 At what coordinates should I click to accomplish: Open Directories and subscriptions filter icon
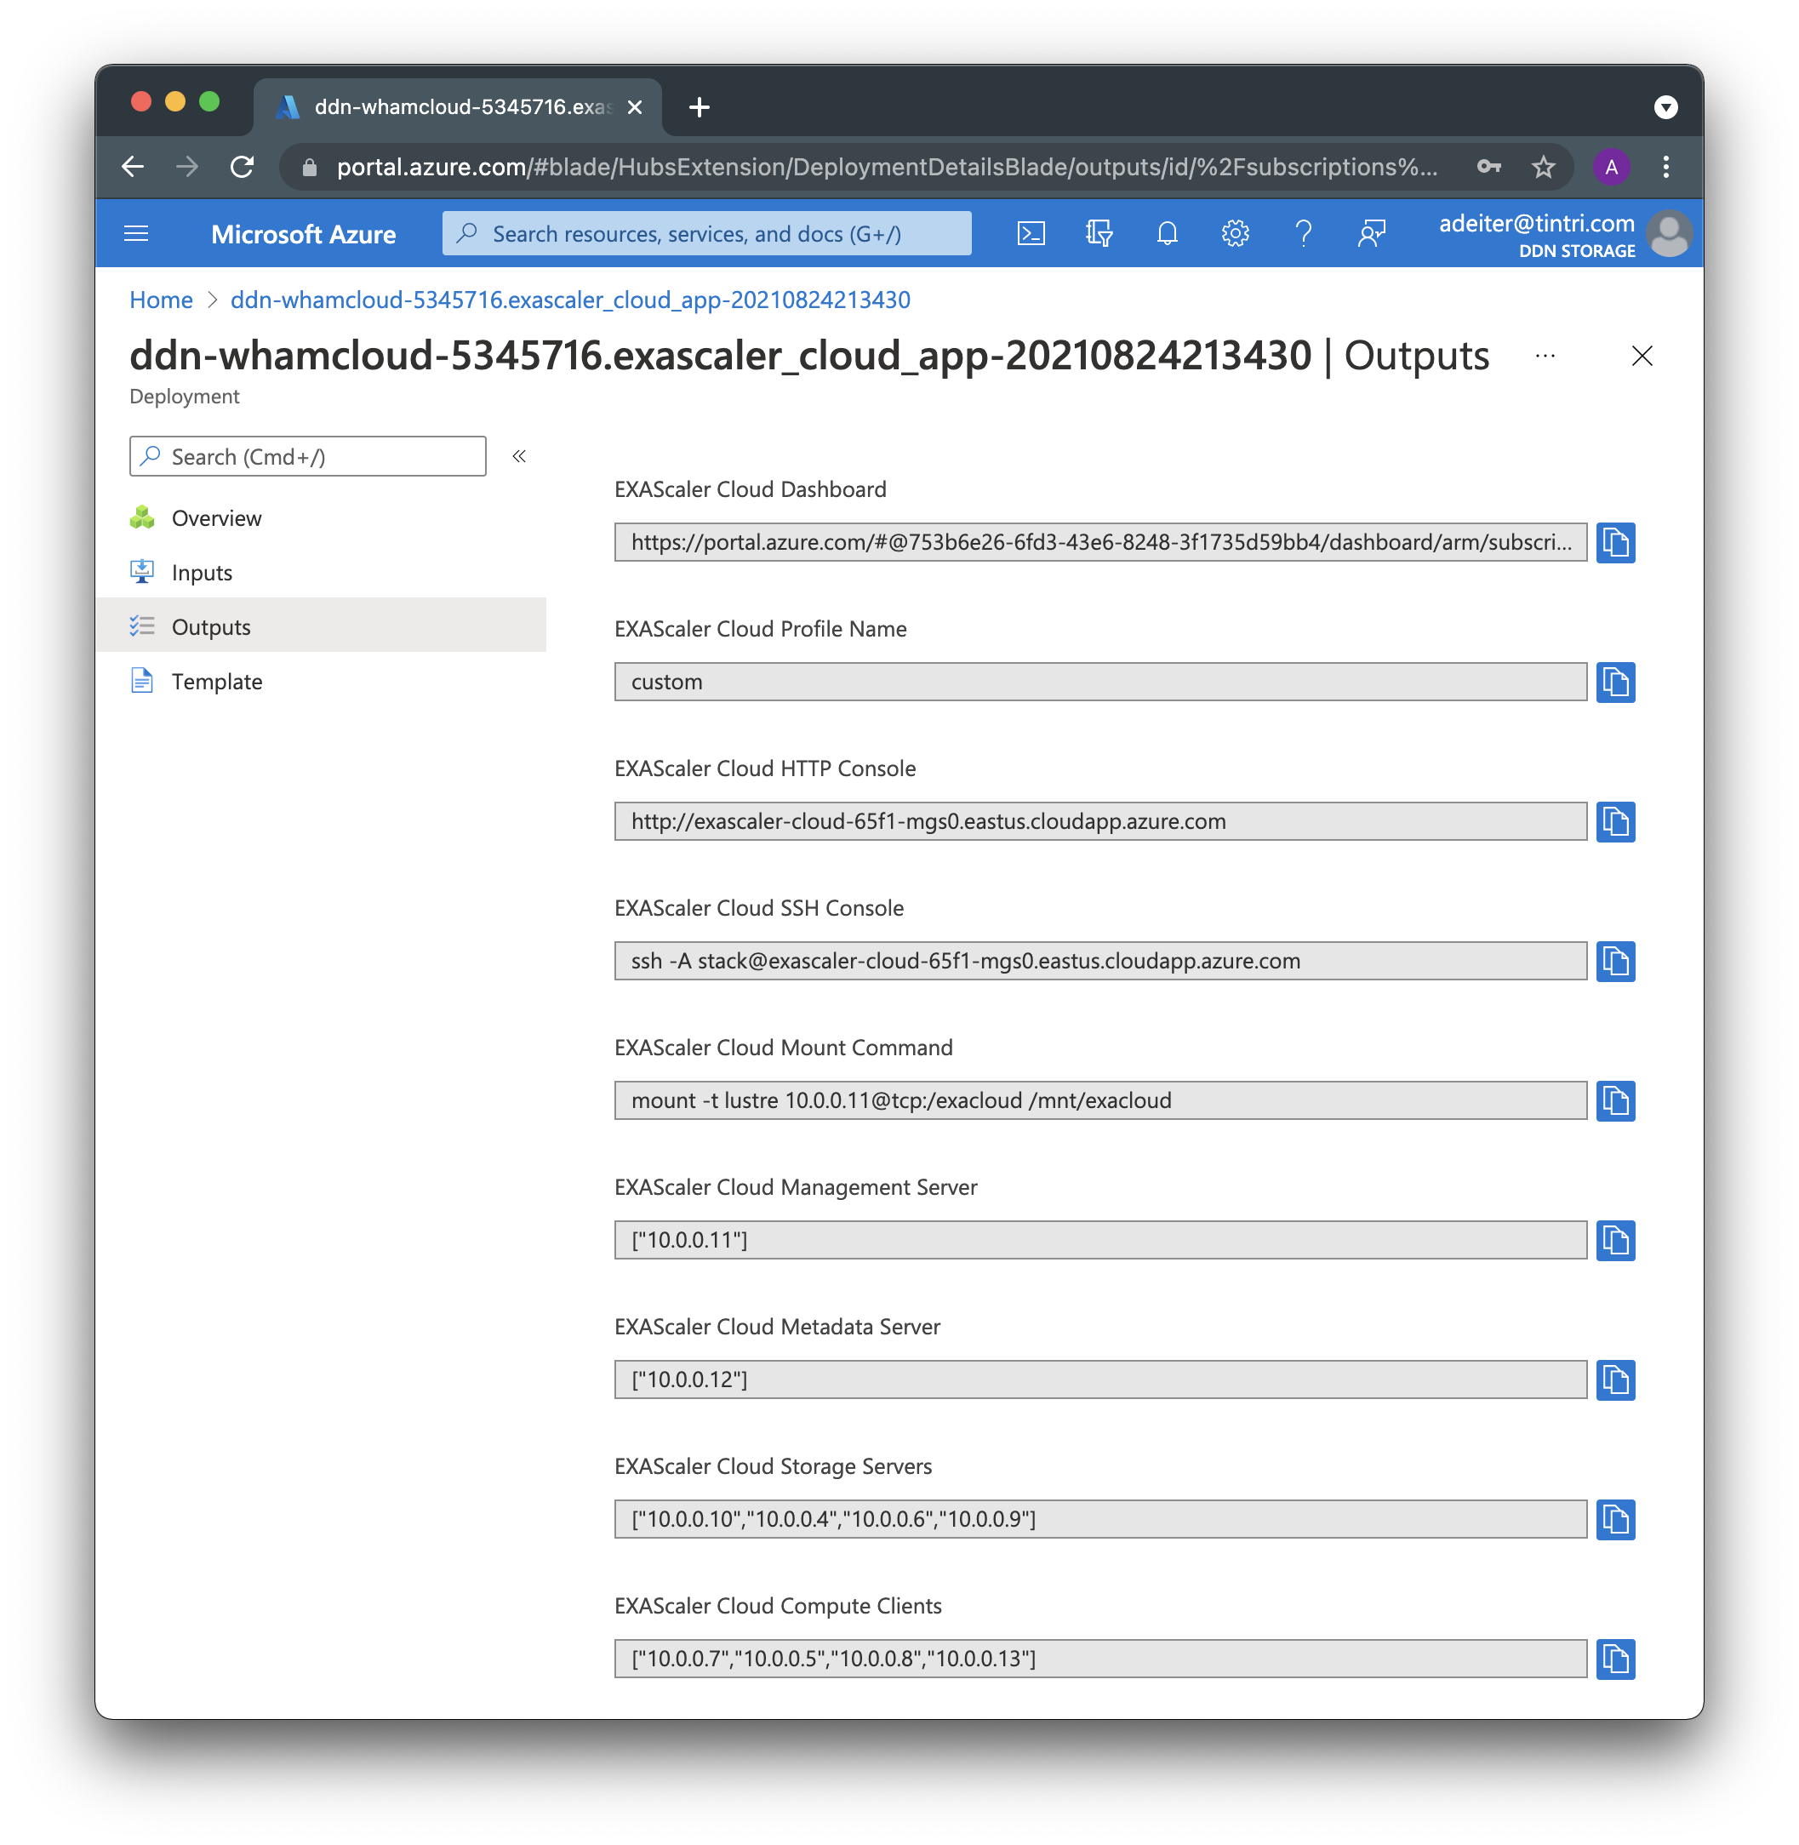pyautogui.click(x=1098, y=233)
